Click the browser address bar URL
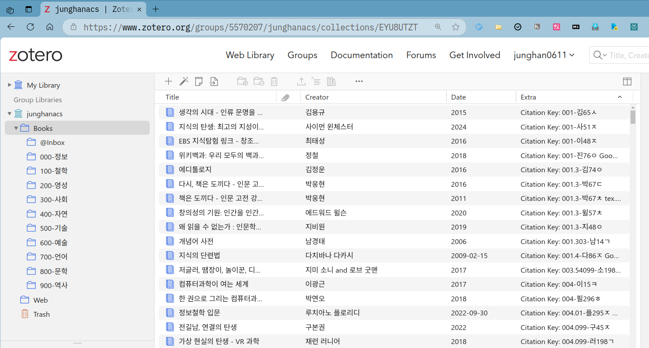The height and width of the screenshot is (348, 649). (251, 27)
